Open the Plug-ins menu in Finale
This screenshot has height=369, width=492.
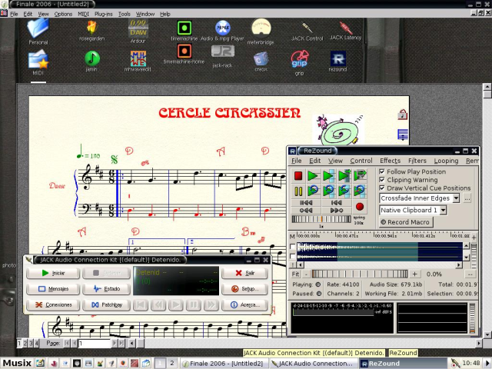(103, 14)
